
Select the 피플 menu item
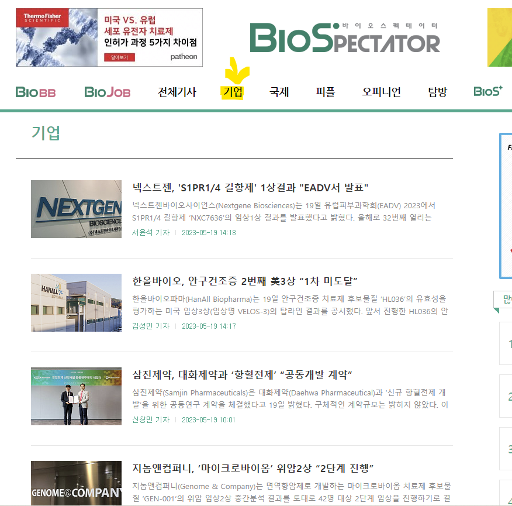pyautogui.click(x=325, y=92)
